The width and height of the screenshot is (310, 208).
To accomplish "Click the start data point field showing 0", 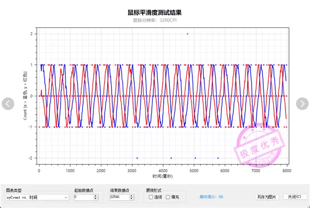I will 84,197.
